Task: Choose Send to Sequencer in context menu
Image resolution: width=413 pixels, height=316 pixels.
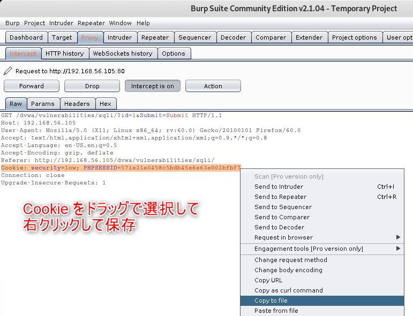Action: tap(322, 207)
